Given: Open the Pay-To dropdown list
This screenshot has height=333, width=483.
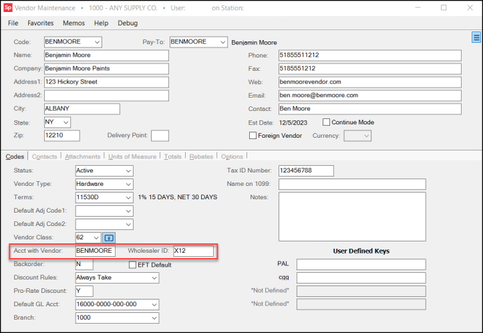Looking at the screenshot, I should (x=222, y=42).
